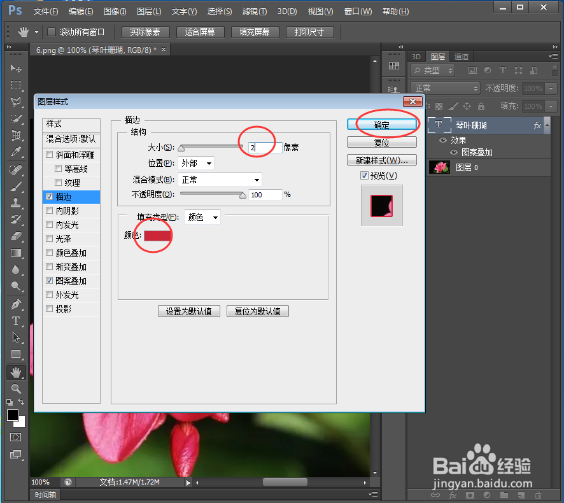
Task: Select the Eraser tool
Action: coord(16,236)
